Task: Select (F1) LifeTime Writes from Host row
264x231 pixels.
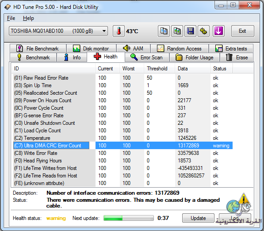Action: (123, 168)
